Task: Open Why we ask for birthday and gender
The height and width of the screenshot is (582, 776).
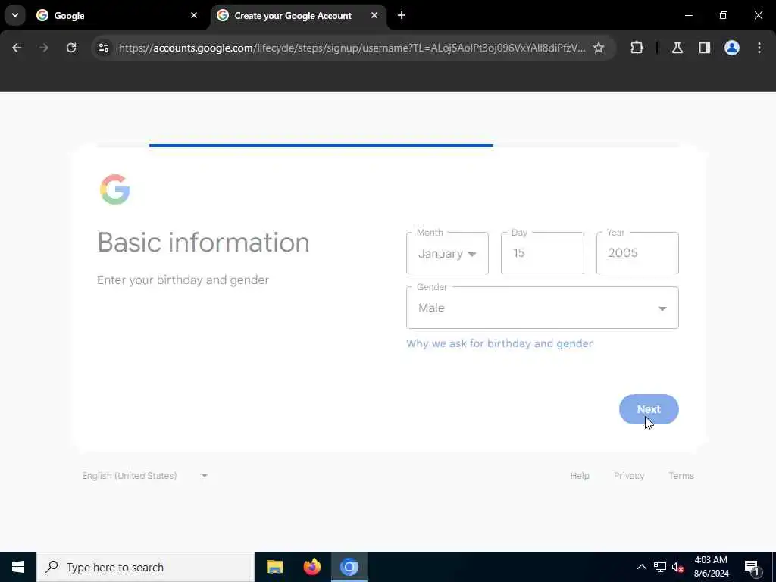Action: pos(499,343)
